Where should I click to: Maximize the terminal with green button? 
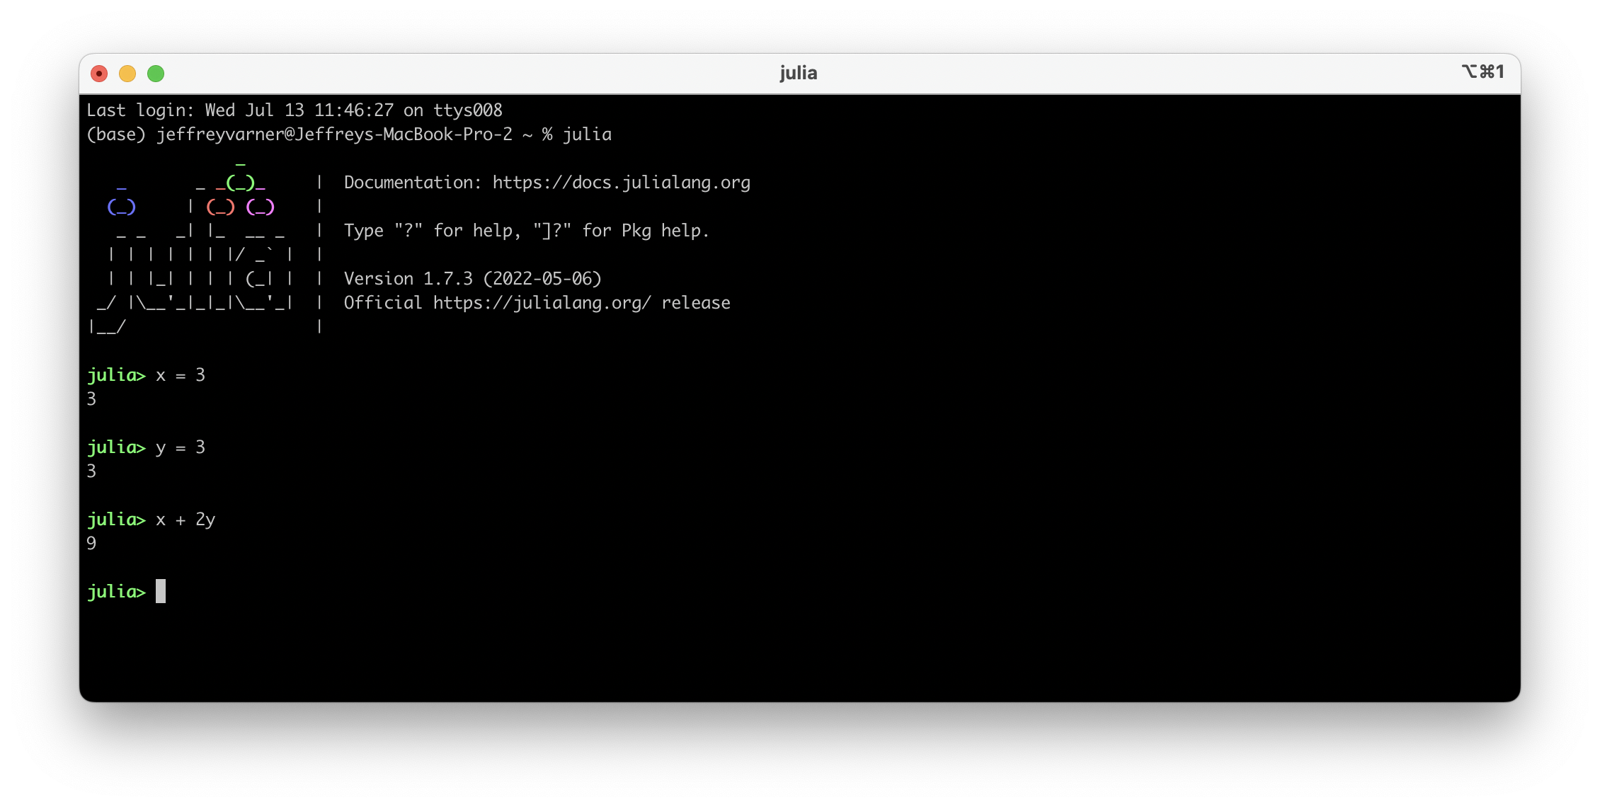coord(156,74)
